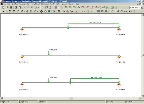
Task: Click the S shear diagram icon
Action: coord(92,8)
